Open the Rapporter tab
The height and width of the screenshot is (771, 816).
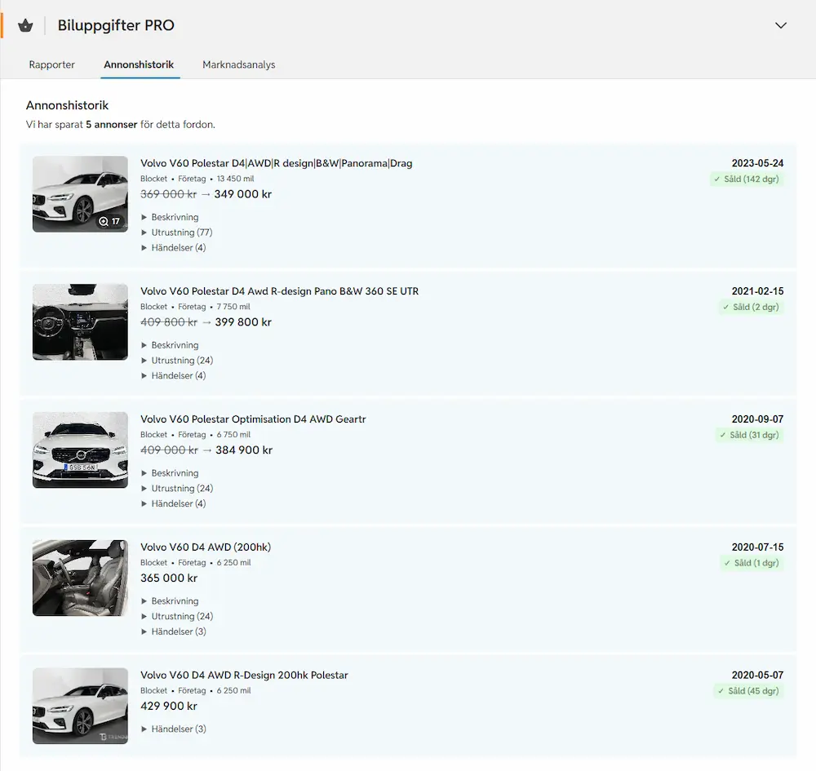[x=52, y=64]
